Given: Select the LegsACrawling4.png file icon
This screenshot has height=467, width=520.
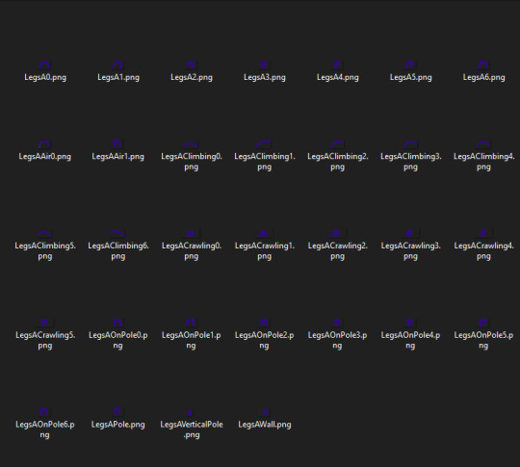Looking at the screenshot, I should (x=483, y=233).
